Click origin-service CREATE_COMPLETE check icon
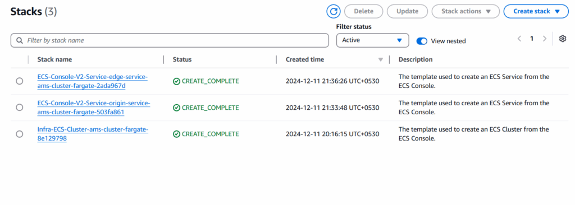The image size is (575, 205). [176, 108]
